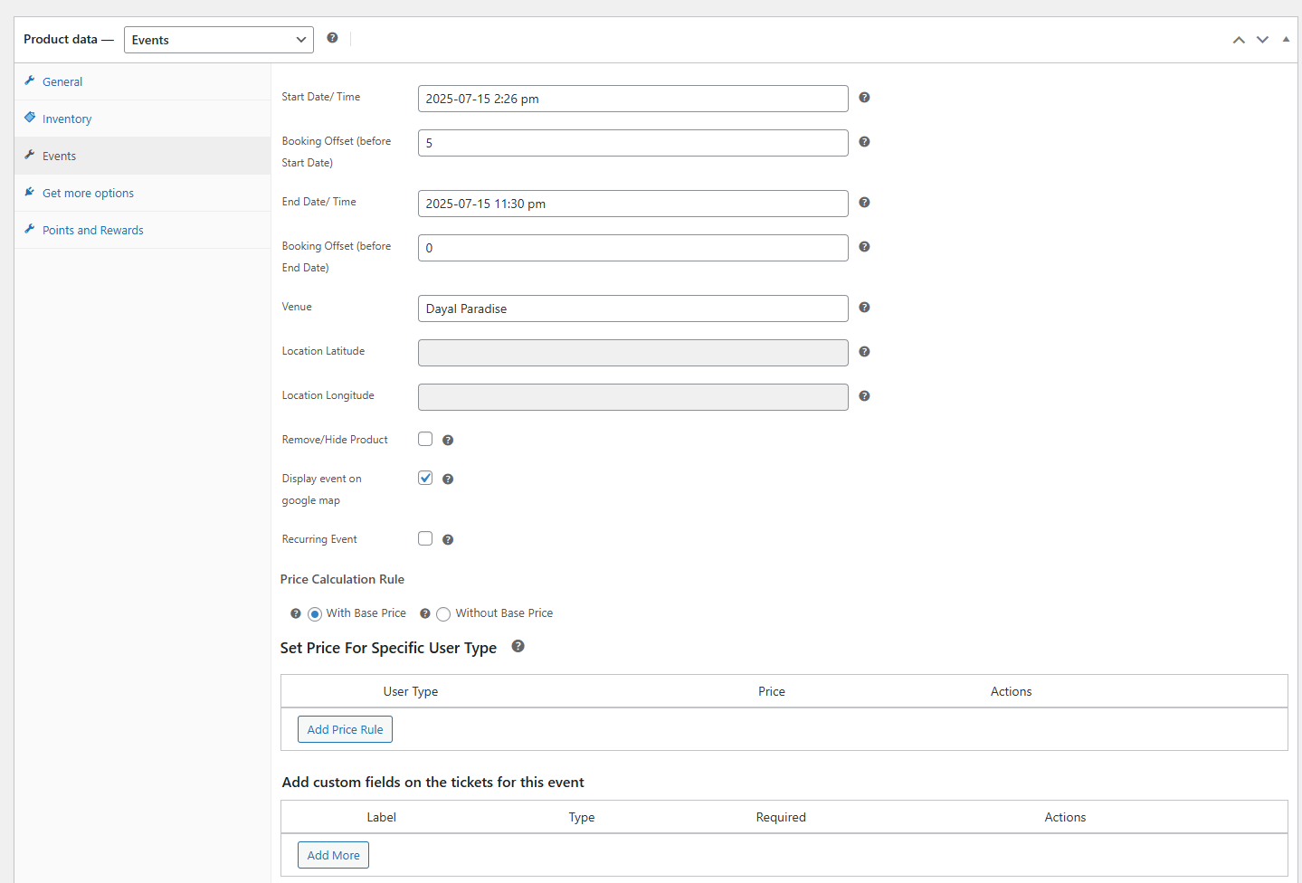The width and height of the screenshot is (1302, 883).
Task: Click Required column header in custom fields table
Action: [x=781, y=817]
